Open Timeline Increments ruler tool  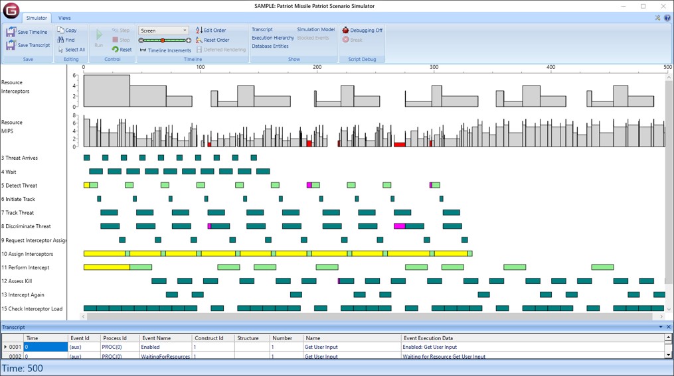143,50
